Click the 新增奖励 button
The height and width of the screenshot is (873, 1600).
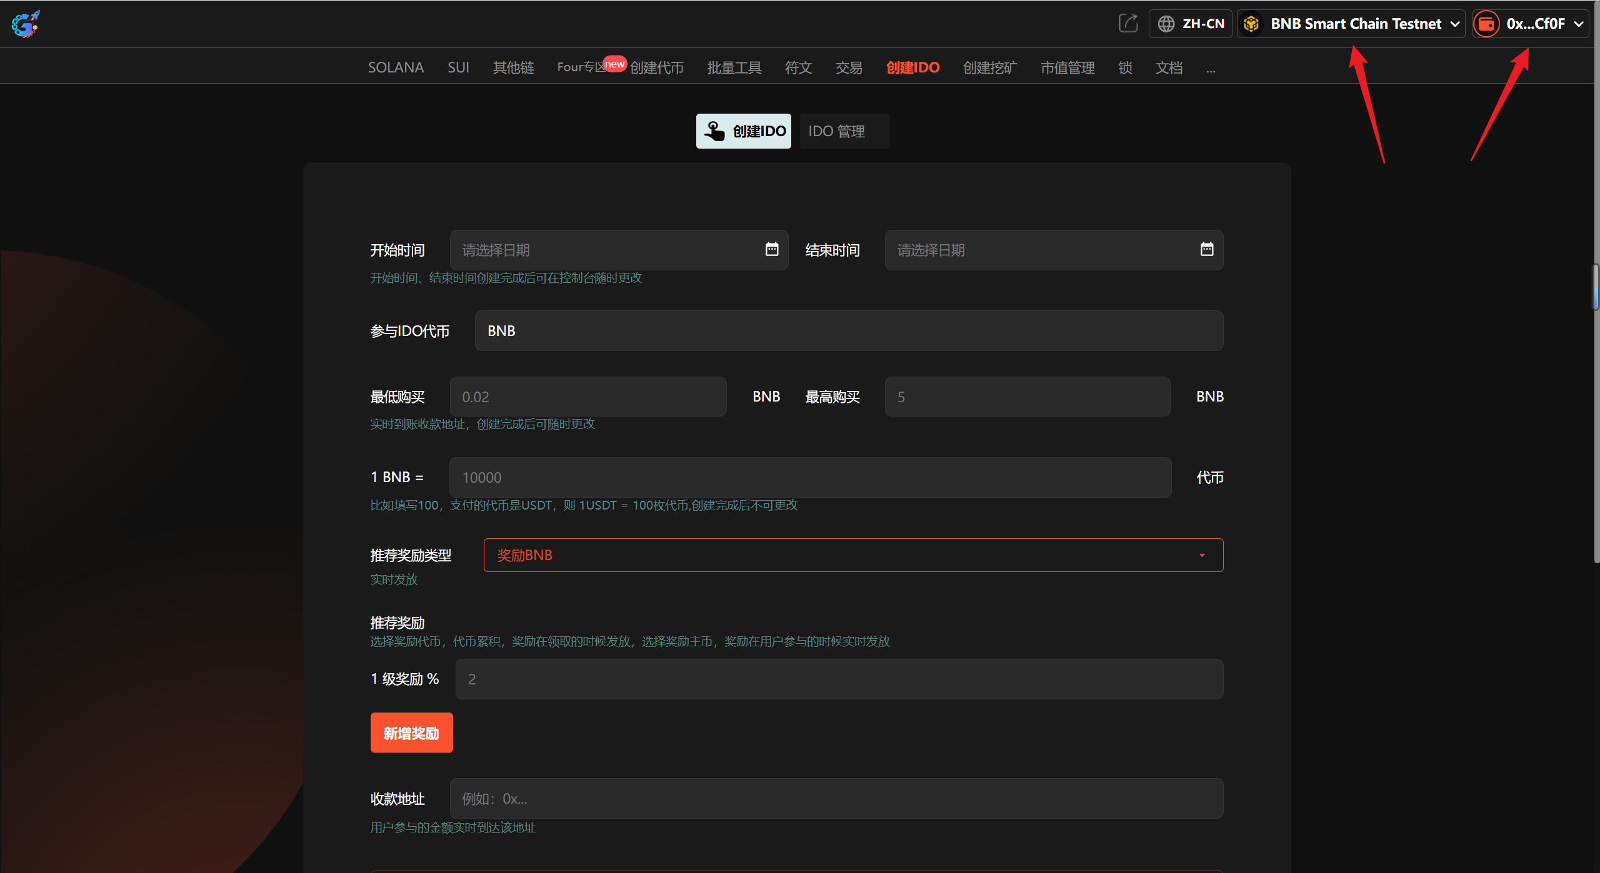pyautogui.click(x=411, y=732)
